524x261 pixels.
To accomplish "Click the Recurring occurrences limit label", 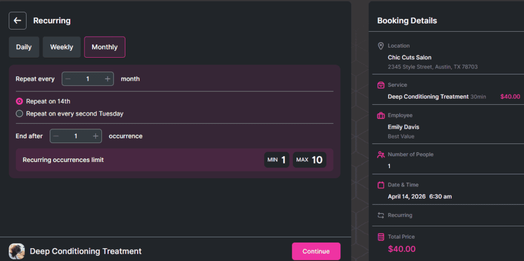I will click(x=63, y=160).
